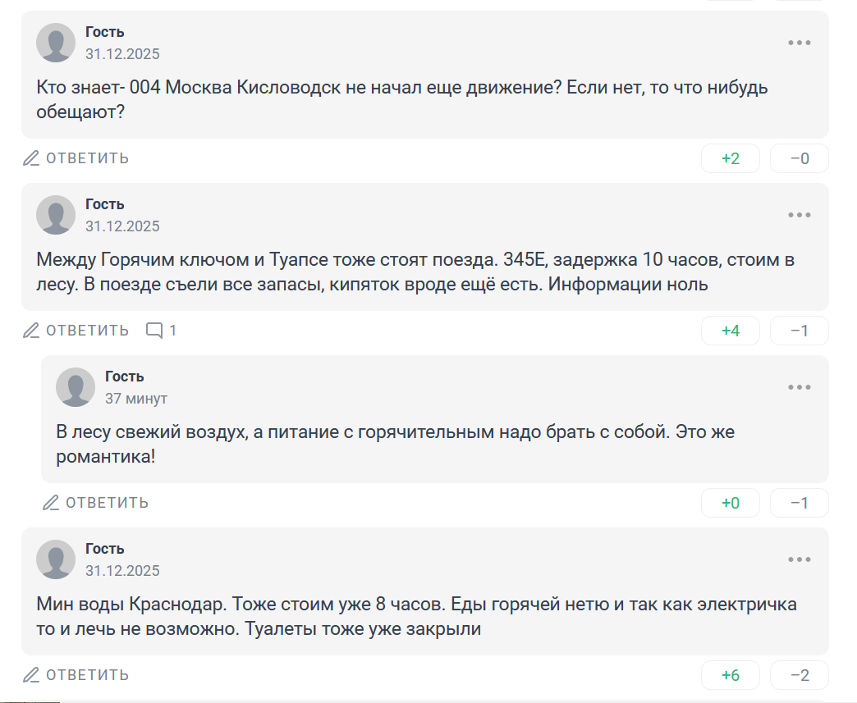Downvote the 345Е comment showing −1
Viewport: 857px width, 703px height.
800,331
